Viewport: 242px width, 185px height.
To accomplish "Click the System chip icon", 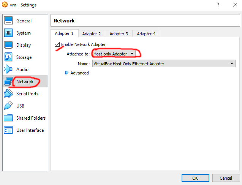I will [8, 33].
